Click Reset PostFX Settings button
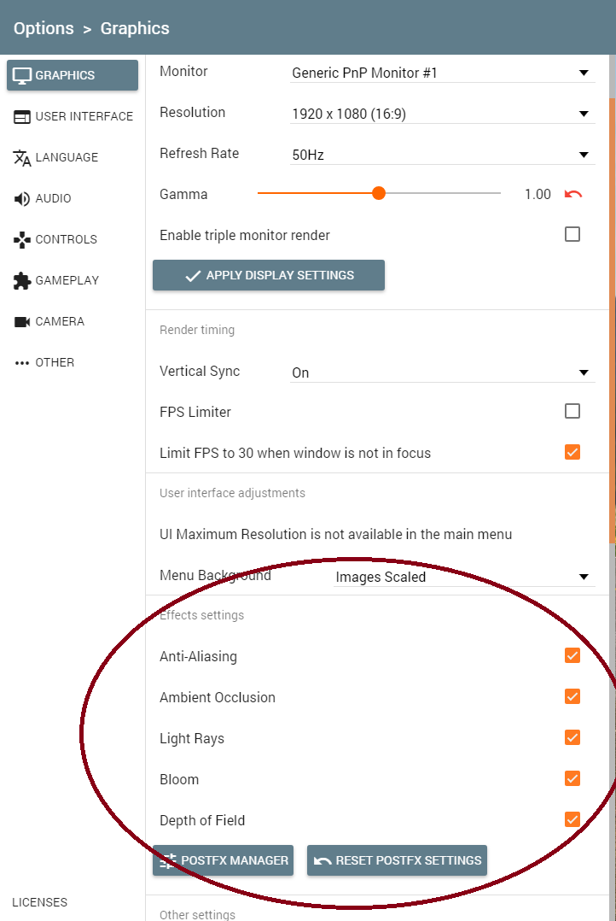 (x=397, y=860)
